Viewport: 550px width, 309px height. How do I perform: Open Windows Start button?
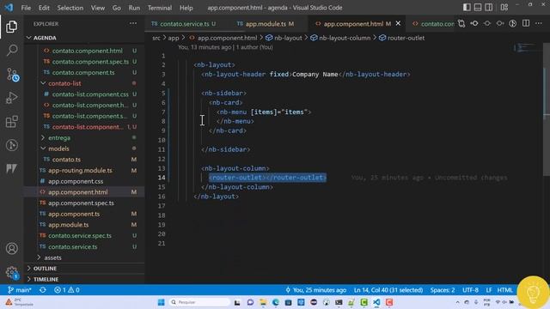pos(161,302)
